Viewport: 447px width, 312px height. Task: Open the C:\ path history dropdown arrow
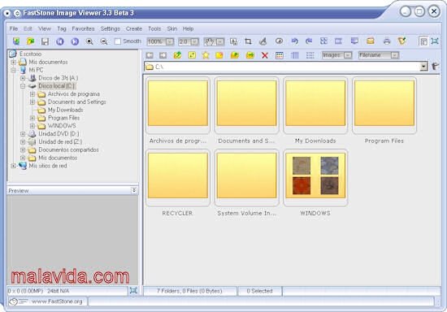[424, 67]
